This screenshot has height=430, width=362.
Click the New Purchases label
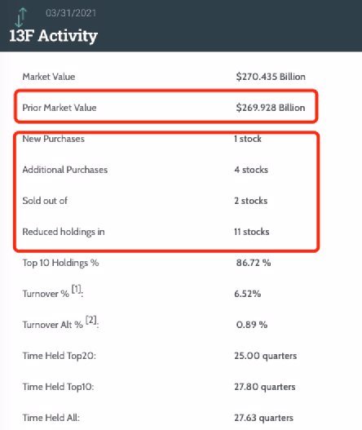click(54, 139)
